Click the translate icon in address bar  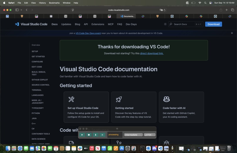[x=161, y=10]
